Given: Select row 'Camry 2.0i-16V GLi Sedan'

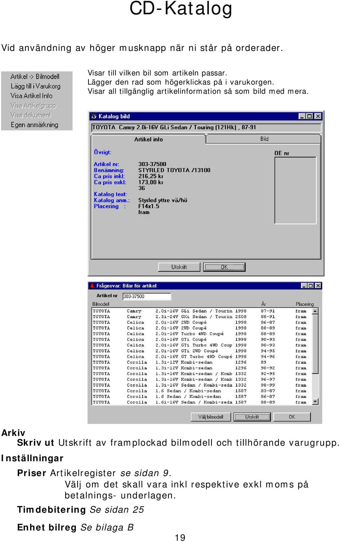Looking at the screenshot, I should (x=202, y=311).
